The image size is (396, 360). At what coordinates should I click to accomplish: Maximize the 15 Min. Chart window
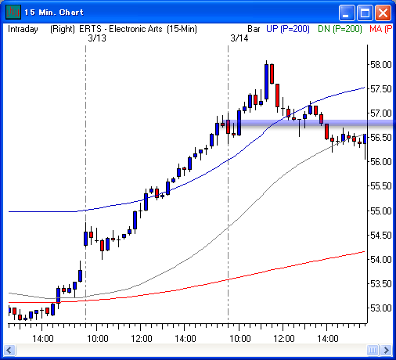pyautogui.click(x=365, y=13)
